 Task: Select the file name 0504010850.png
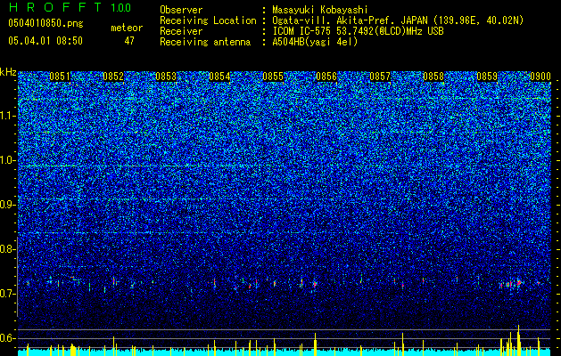click(x=45, y=24)
